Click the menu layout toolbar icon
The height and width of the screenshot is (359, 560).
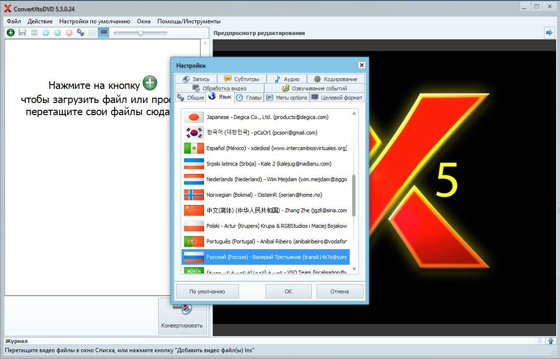click(x=92, y=33)
